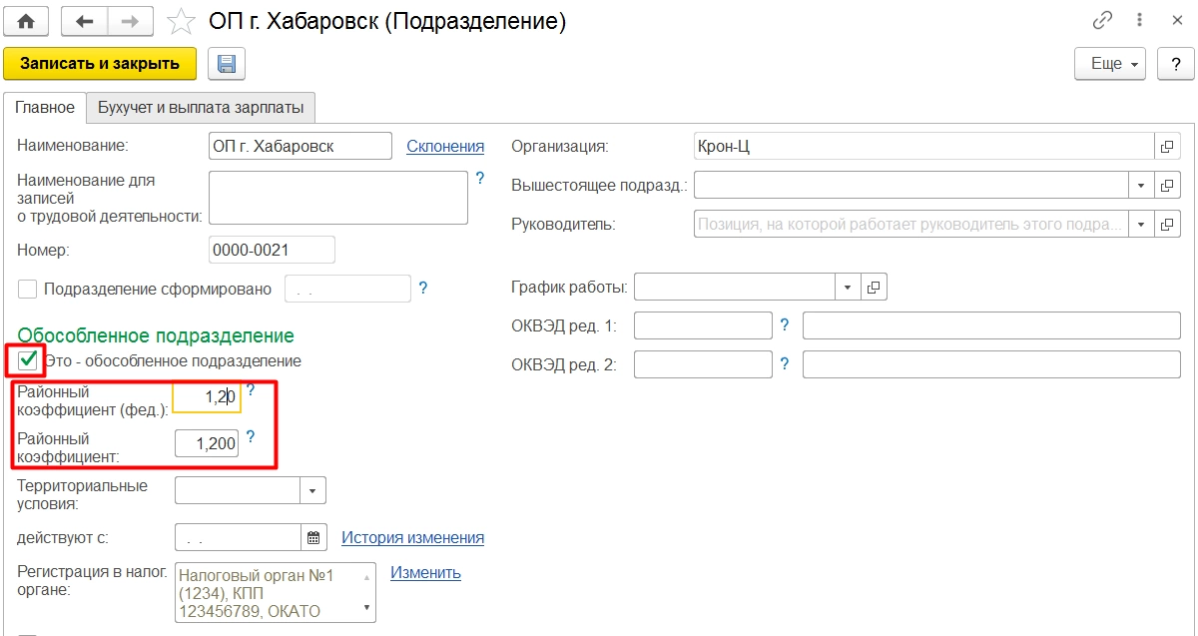The width and height of the screenshot is (1198, 636).
Task: Open 'История изменения' link
Action: click(412, 537)
